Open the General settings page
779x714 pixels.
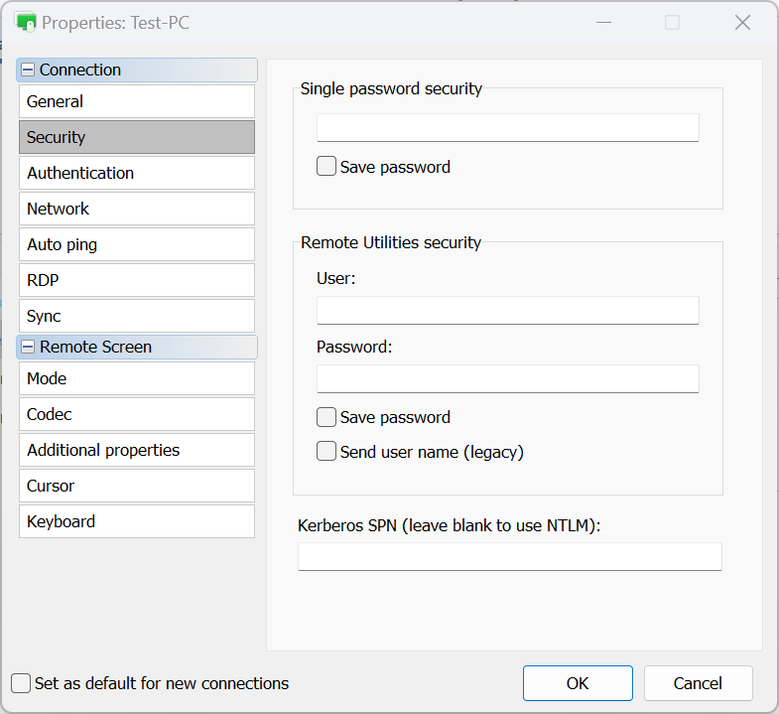(137, 101)
